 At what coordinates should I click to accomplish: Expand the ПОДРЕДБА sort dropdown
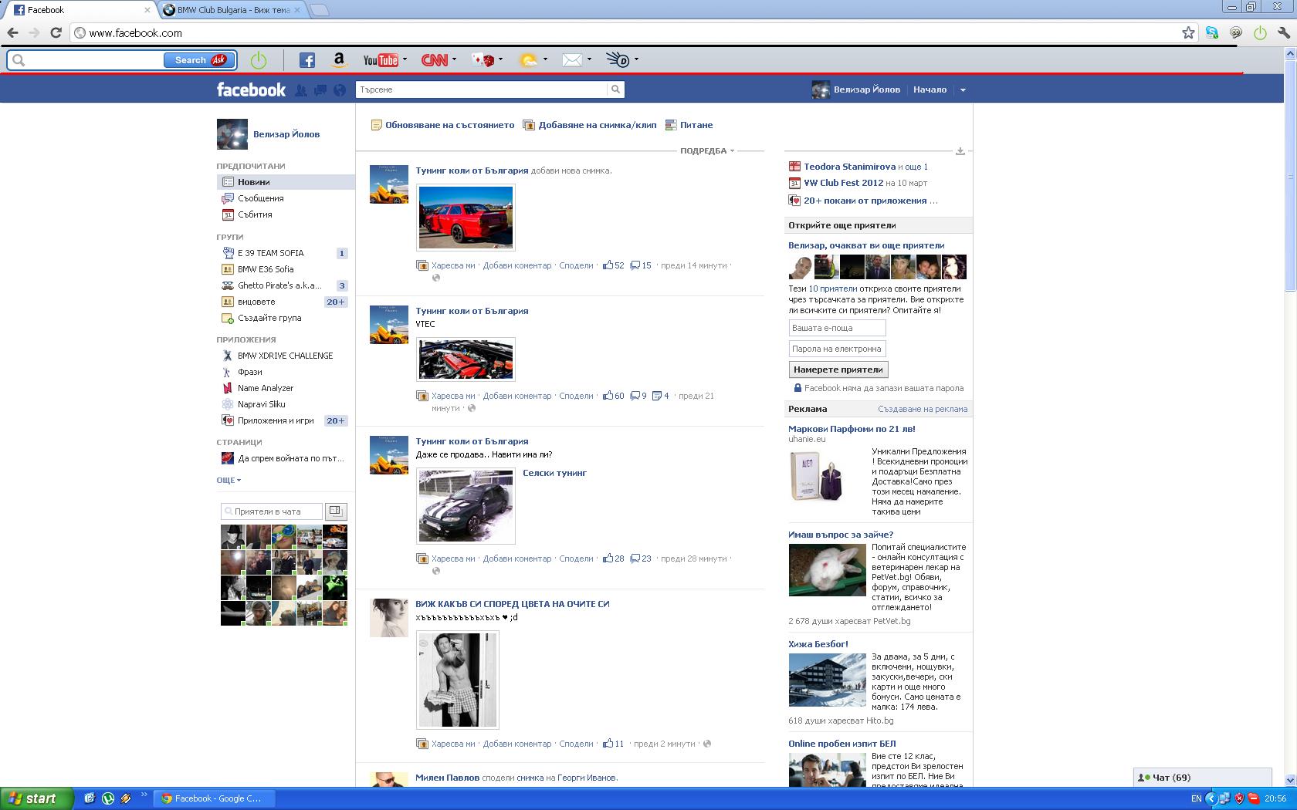pyautogui.click(x=706, y=150)
